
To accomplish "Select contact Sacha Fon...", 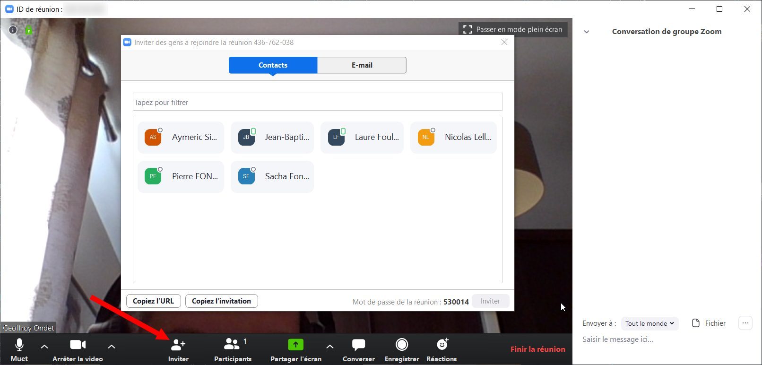I will point(272,176).
